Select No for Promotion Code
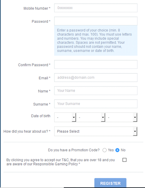Screen dimensions: 145x188 (117, 150)
